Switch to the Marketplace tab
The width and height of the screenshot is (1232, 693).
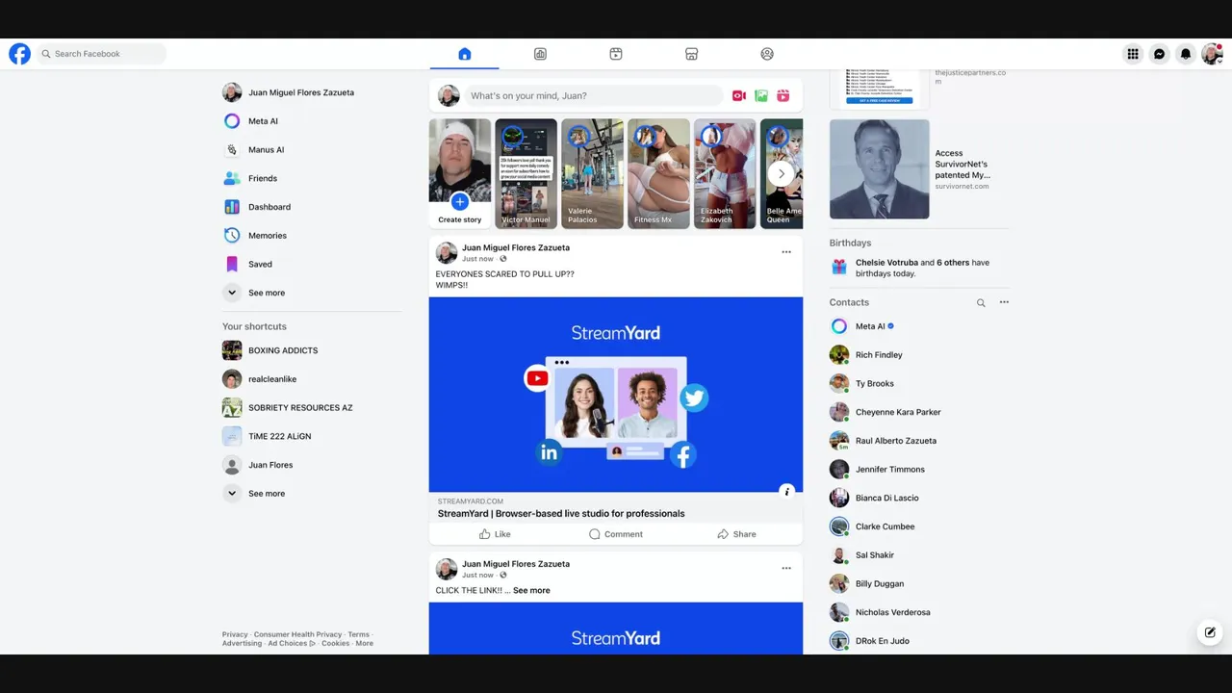tap(691, 54)
